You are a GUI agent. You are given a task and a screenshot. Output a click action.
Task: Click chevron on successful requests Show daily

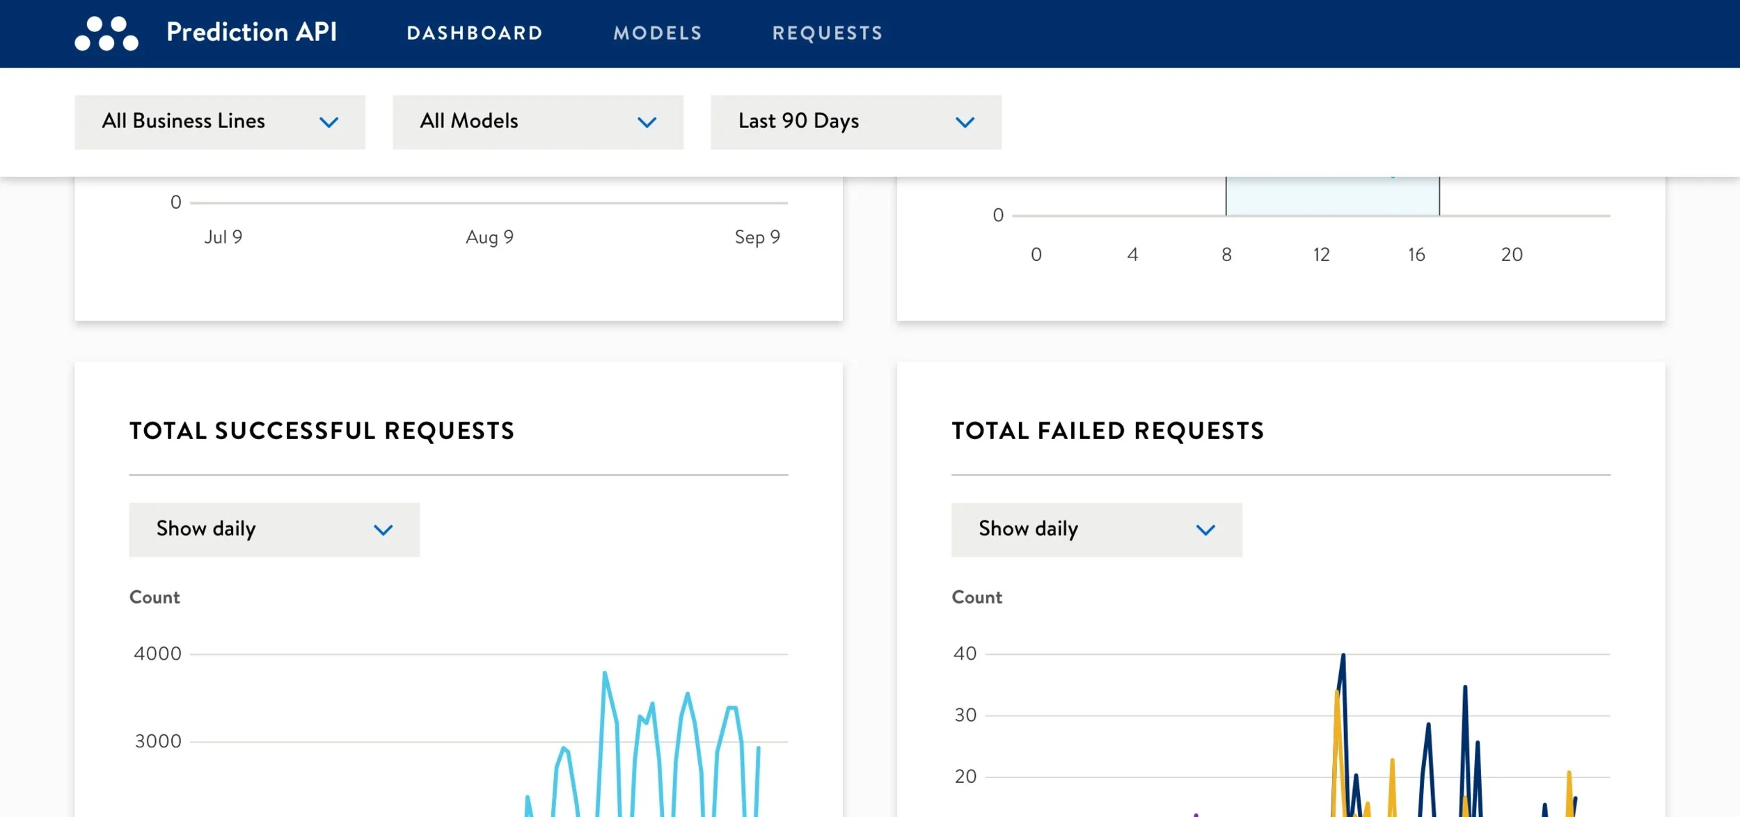coord(383,530)
